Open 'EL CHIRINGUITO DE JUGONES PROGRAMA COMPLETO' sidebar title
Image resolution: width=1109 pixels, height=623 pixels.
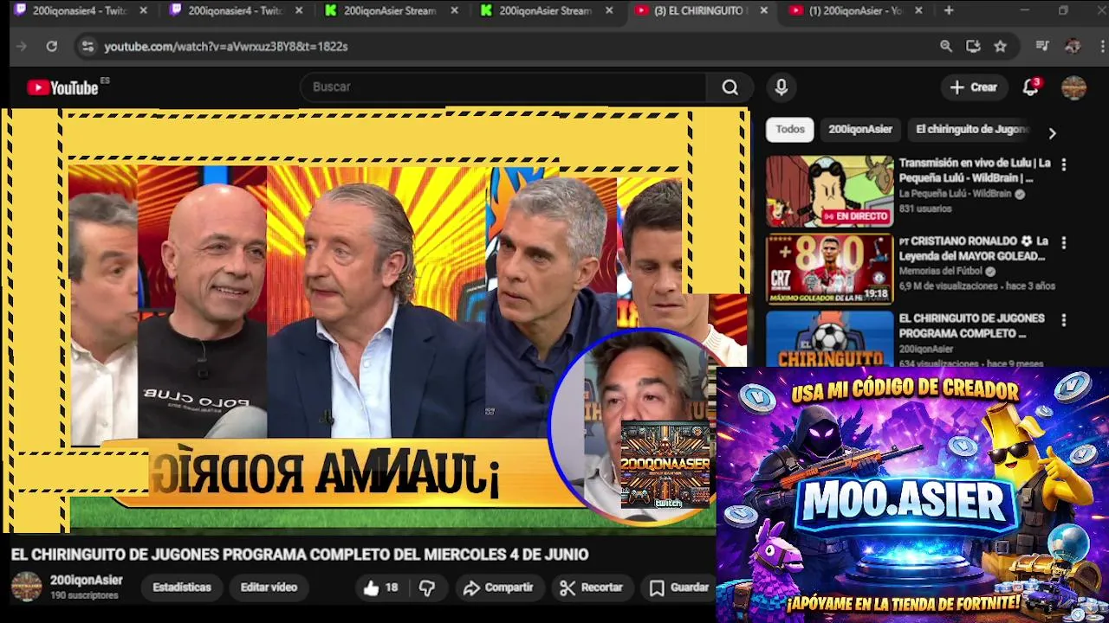(x=972, y=326)
